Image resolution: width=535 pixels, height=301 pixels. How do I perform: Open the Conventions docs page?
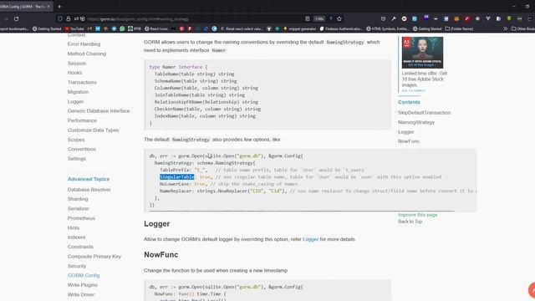(82, 149)
